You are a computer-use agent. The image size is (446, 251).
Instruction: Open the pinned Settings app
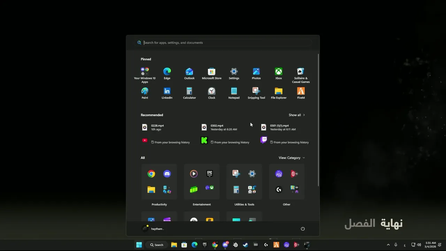234,74
